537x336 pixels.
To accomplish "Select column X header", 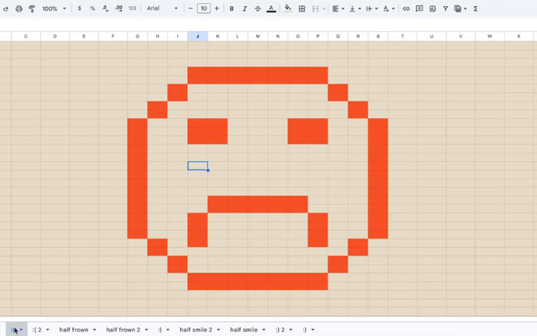I will coord(519,36).
